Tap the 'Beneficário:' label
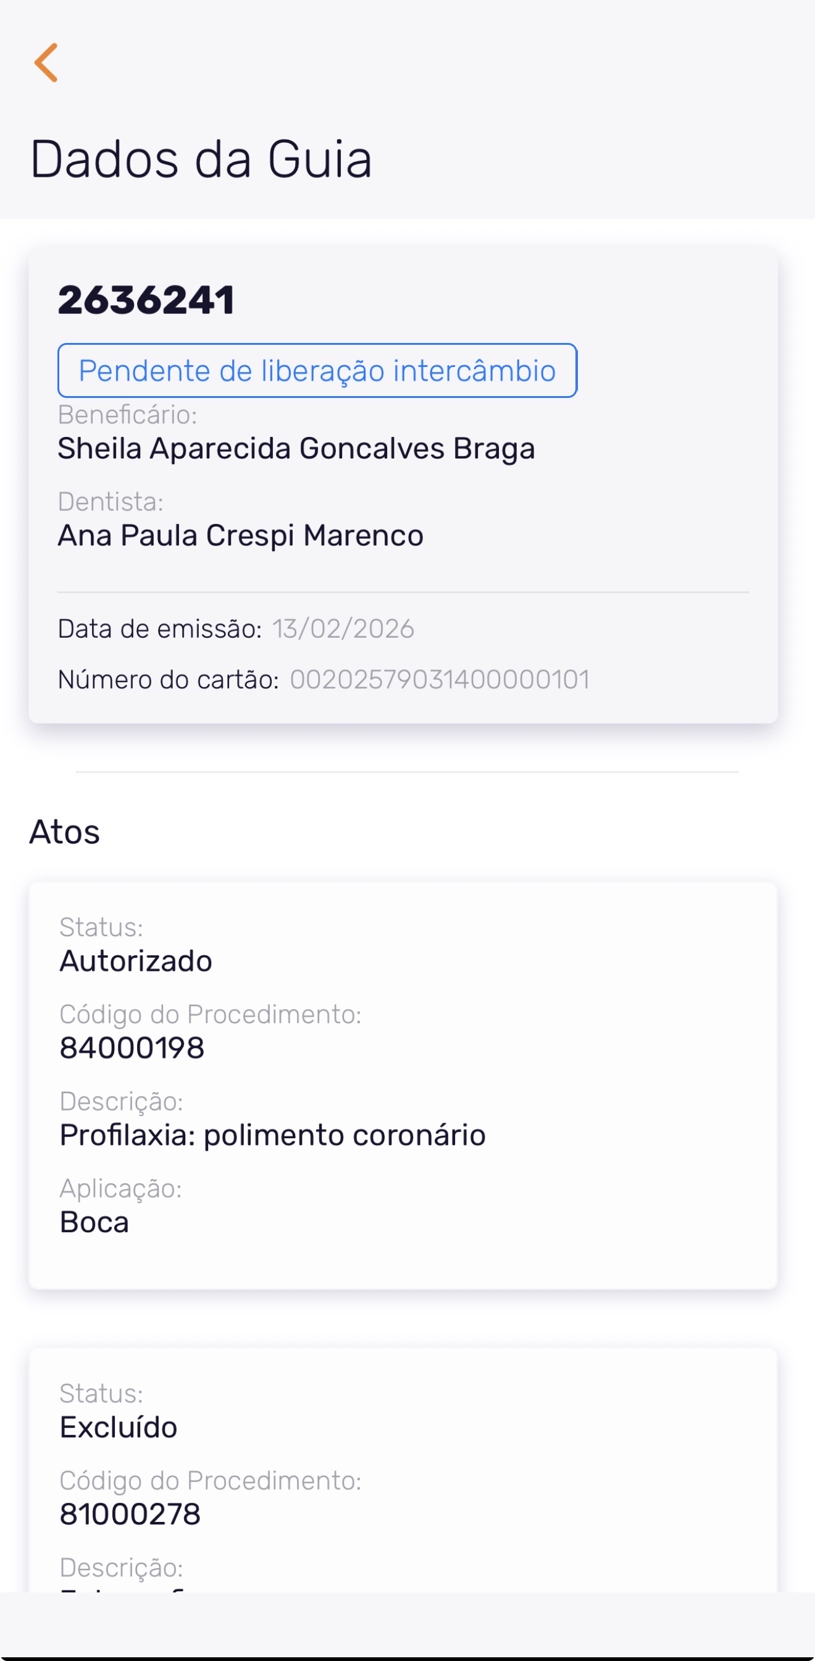 point(128,415)
